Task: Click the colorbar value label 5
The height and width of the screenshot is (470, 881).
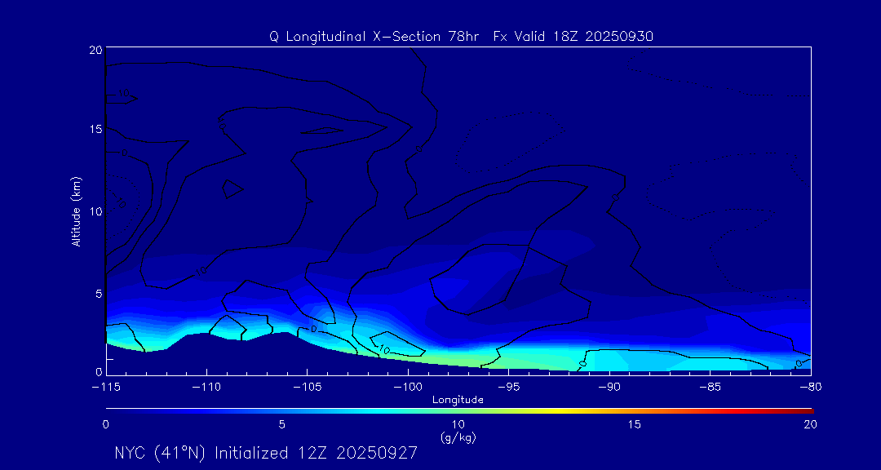Action: [281, 424]
